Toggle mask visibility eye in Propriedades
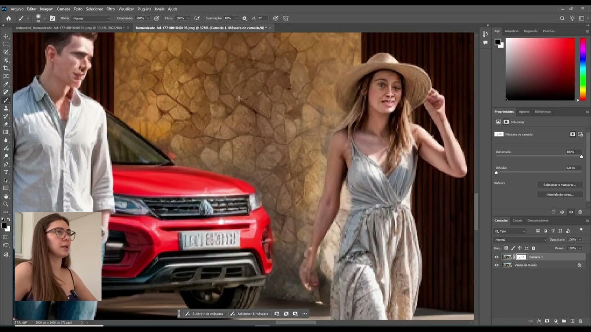The width and height of the screenshot is (591, 332). (571, 212)
